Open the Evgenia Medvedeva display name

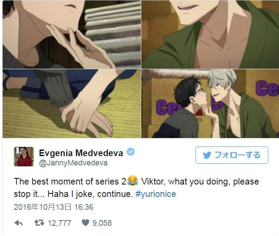[x=81, y=153]
